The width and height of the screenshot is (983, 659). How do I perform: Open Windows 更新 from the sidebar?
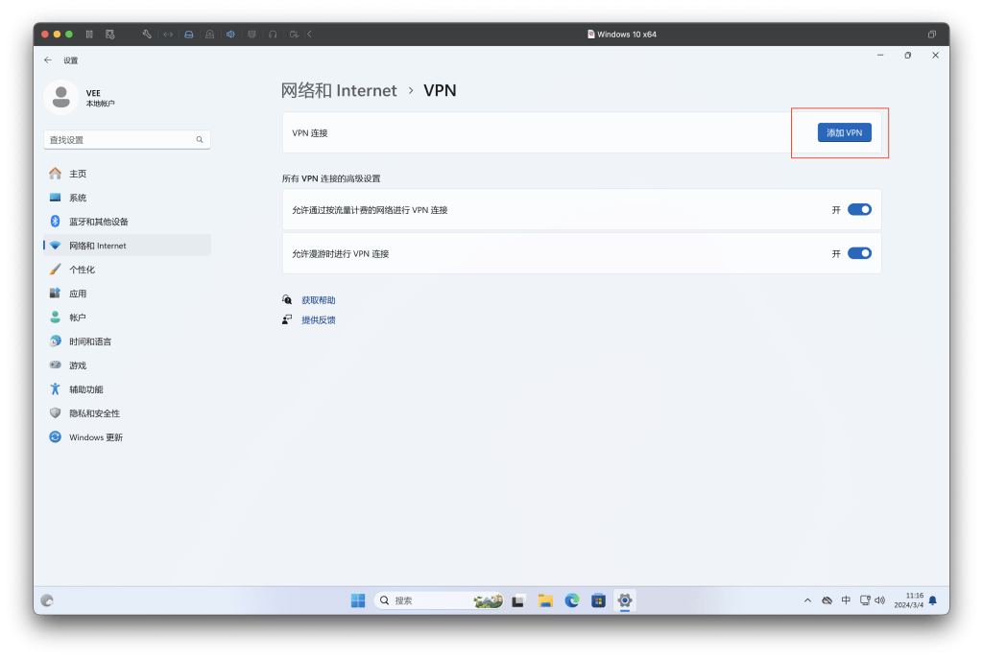(x=95, y=436)
